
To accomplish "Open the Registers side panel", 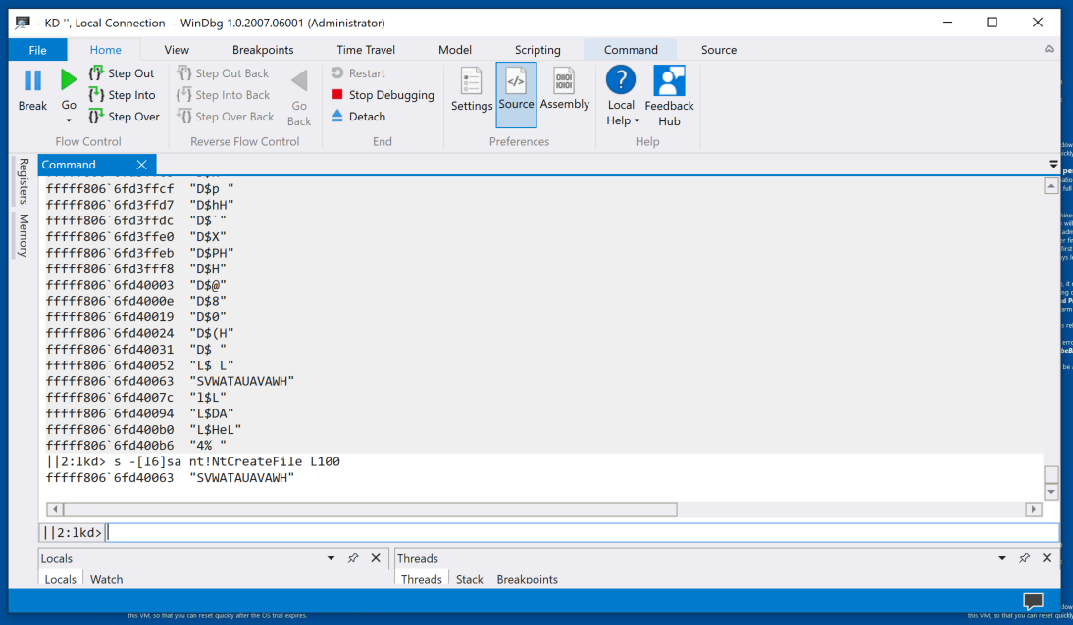I will (x=24, y=180).
